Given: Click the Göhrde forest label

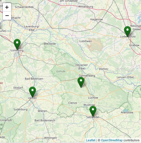Looking at the screenshot, I should (x=61, y=71).
